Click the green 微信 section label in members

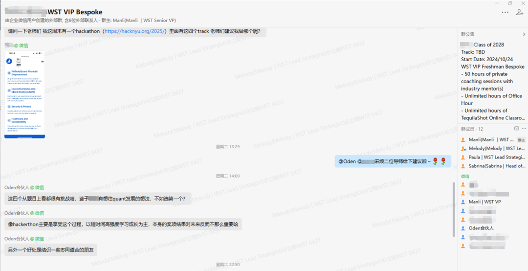coord(465,176)
